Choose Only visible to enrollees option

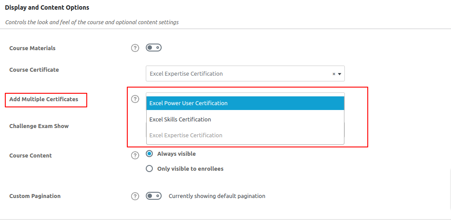click(x=149, y=169)
